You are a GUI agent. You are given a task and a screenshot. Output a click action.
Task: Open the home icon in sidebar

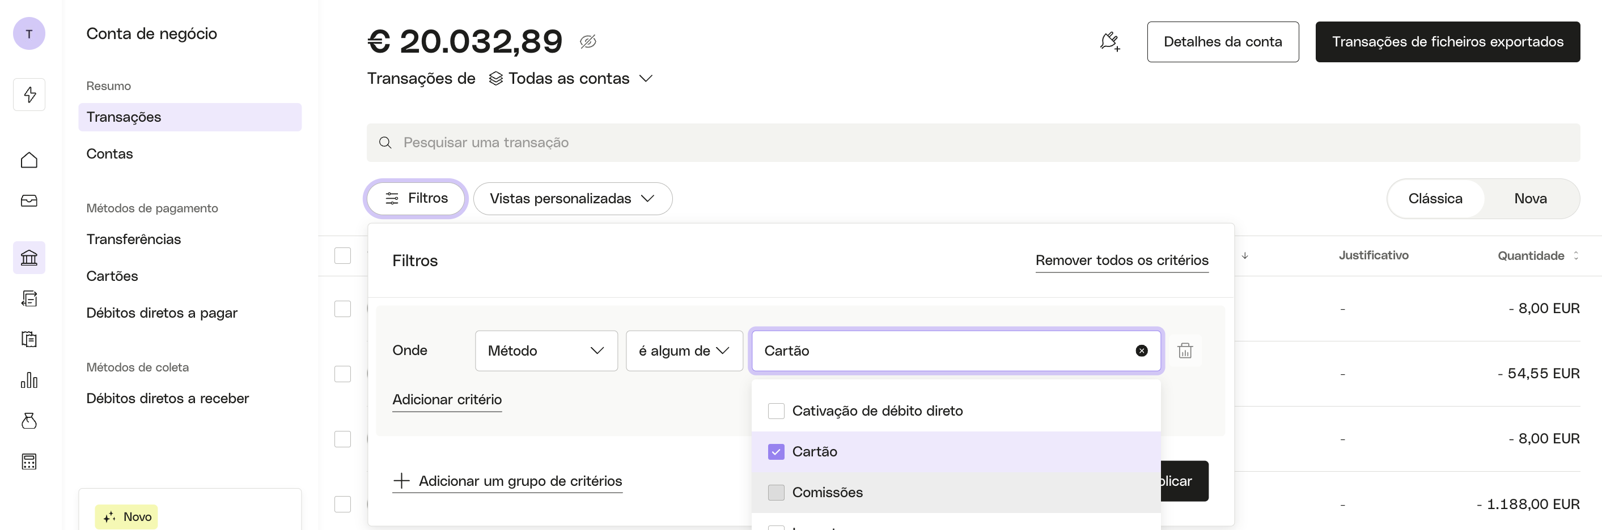coord(29,160)
